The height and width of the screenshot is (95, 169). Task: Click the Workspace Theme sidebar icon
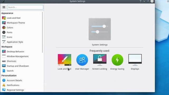pos(4,23)
